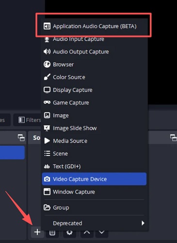Screen dimensions: 177x243
Task: Select Display Capture from menu
Action: 94,90
